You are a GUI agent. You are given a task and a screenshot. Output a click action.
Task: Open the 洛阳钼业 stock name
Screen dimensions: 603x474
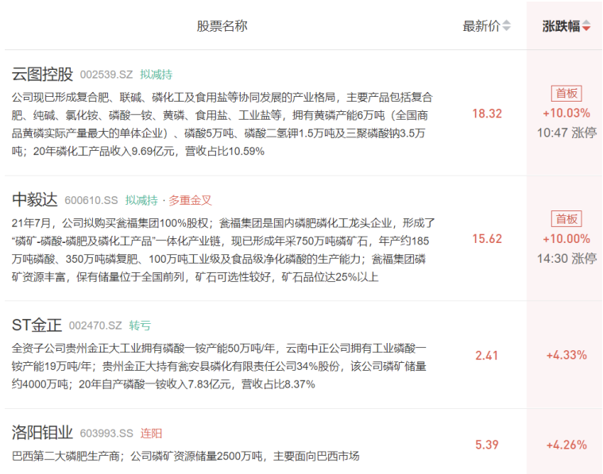(42, 433)
